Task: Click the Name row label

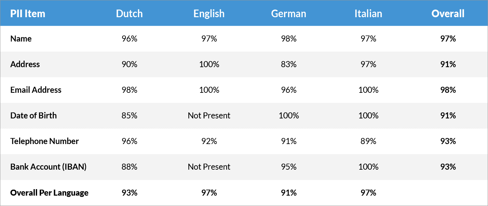Action: pyautogui.click(x=21, y=39)
